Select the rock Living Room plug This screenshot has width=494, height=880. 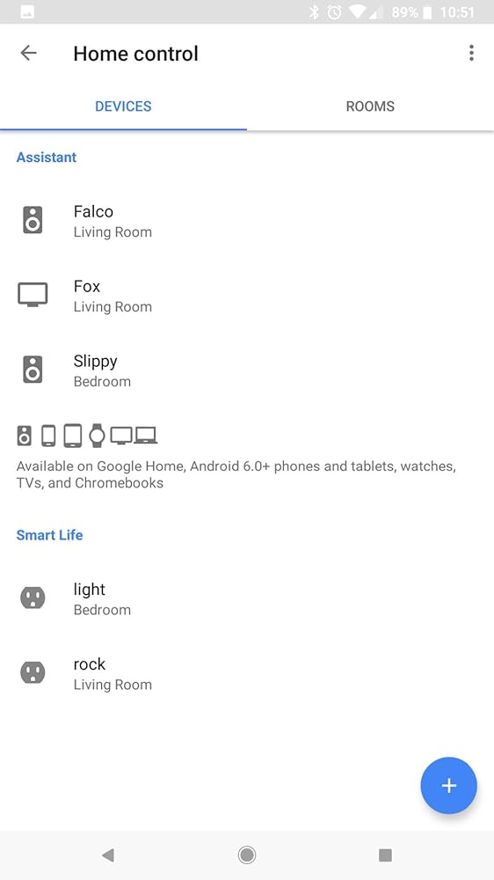pyautogui.click(x=247, y=672)
